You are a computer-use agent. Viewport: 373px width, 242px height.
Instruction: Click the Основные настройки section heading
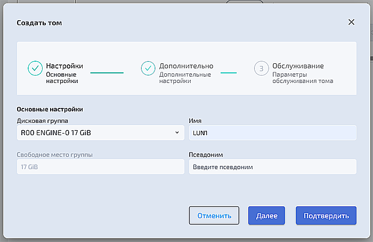50,109
